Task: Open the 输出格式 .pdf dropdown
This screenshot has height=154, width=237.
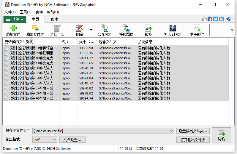Action: pos(45,140)
